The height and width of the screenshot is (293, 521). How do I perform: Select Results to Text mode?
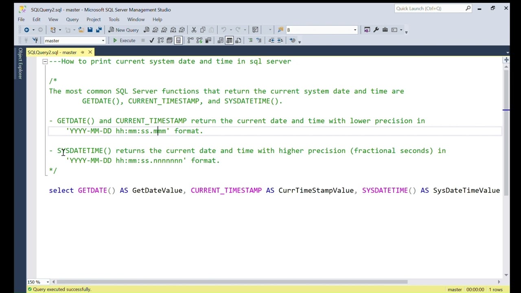220,40
